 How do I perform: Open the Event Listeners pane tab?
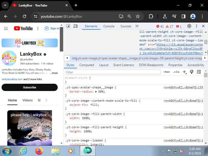[x=124, y=65]
